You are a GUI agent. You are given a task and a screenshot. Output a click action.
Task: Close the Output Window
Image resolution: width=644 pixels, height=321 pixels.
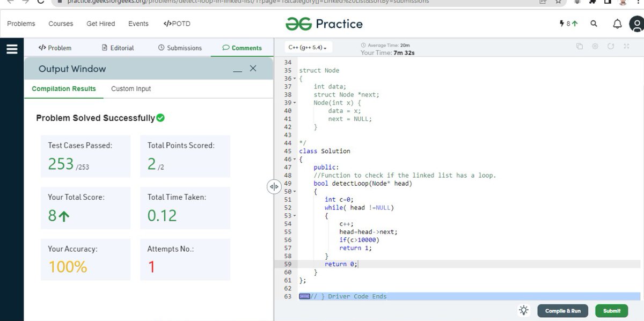[253, 68]
